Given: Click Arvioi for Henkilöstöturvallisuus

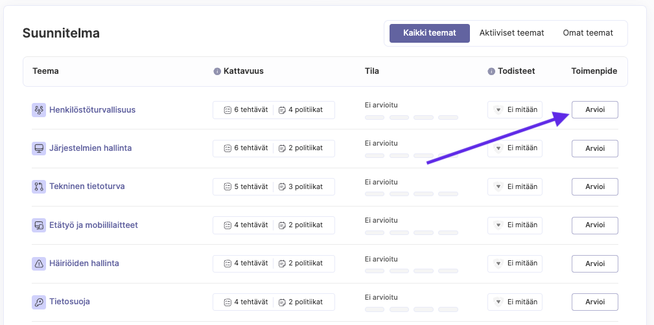Looking at the screenshot, I should coord(595,109).
